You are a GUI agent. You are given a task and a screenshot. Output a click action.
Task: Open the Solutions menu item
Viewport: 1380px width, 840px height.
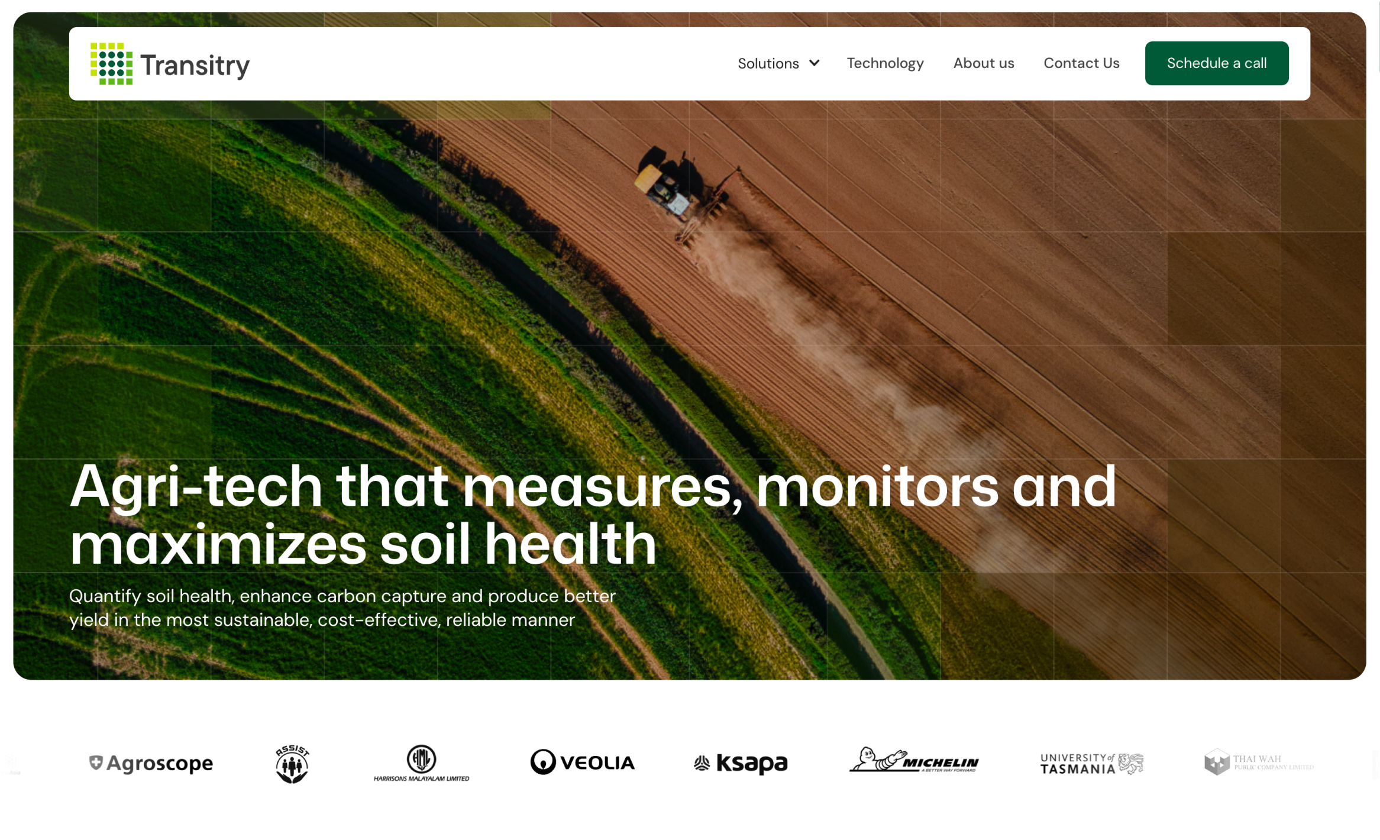[768, 63]
